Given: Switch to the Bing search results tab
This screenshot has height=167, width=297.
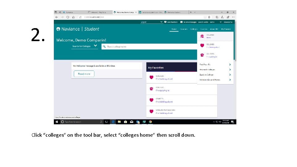Looking at the screenshot, I should tap(151, 12).
